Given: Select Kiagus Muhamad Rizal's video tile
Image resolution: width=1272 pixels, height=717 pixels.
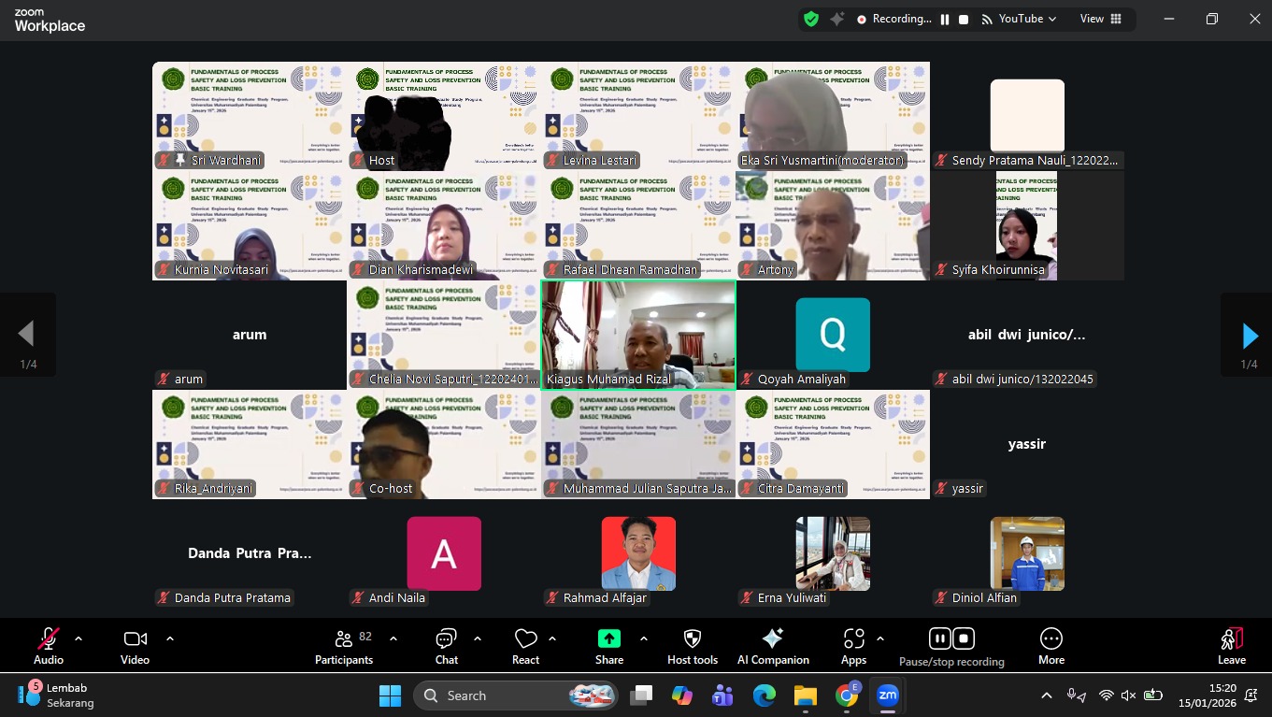Looking at the screenshot, I should 638,335.
